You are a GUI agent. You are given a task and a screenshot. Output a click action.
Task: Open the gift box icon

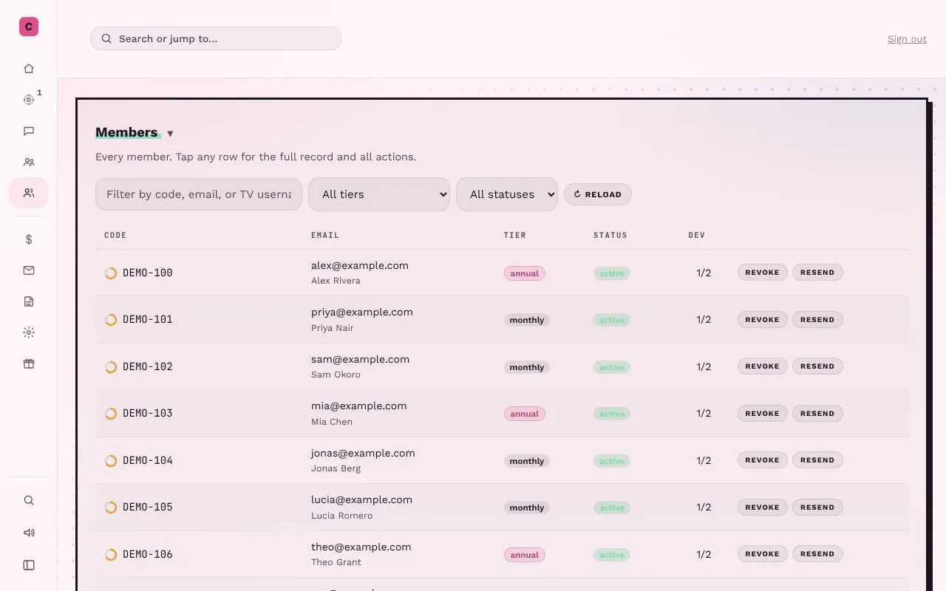click(x=29, y=363)
